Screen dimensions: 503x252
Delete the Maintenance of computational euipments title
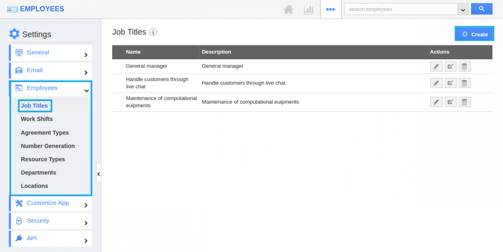464,102
